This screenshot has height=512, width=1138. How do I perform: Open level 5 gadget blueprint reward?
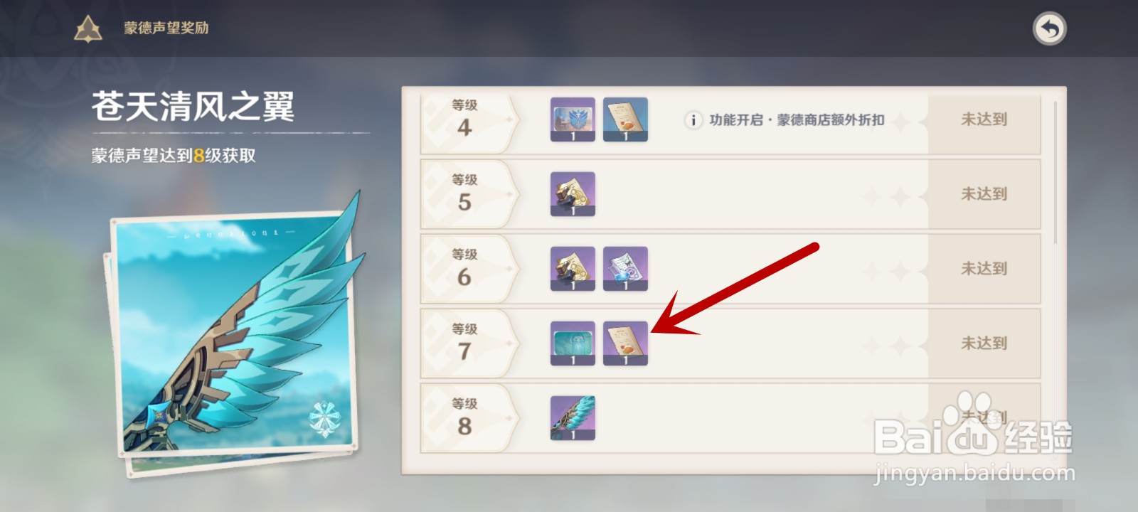click(x=573, y=194)
